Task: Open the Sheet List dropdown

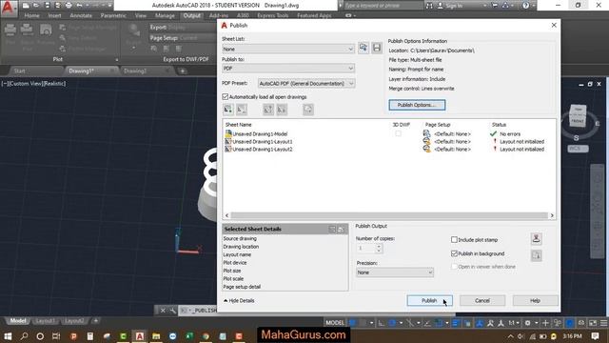Action: 288,49
